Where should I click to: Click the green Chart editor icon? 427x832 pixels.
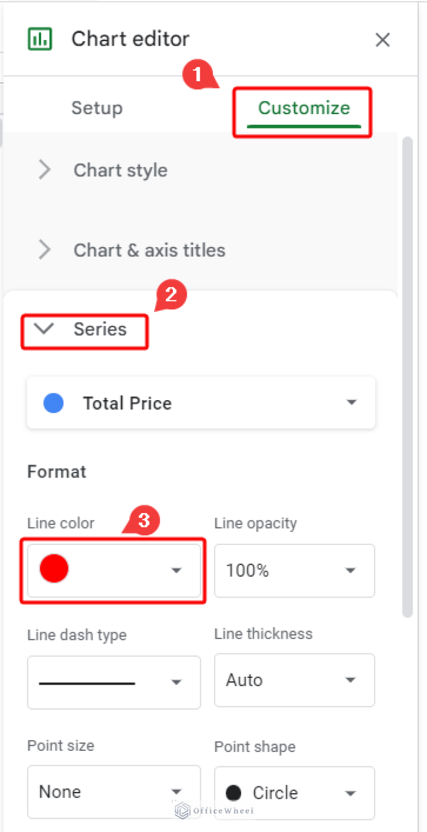(39, 40)
